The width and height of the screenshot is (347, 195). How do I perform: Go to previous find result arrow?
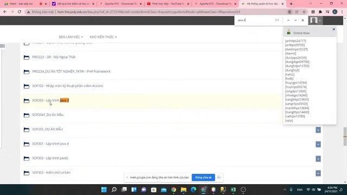[288, 20]
